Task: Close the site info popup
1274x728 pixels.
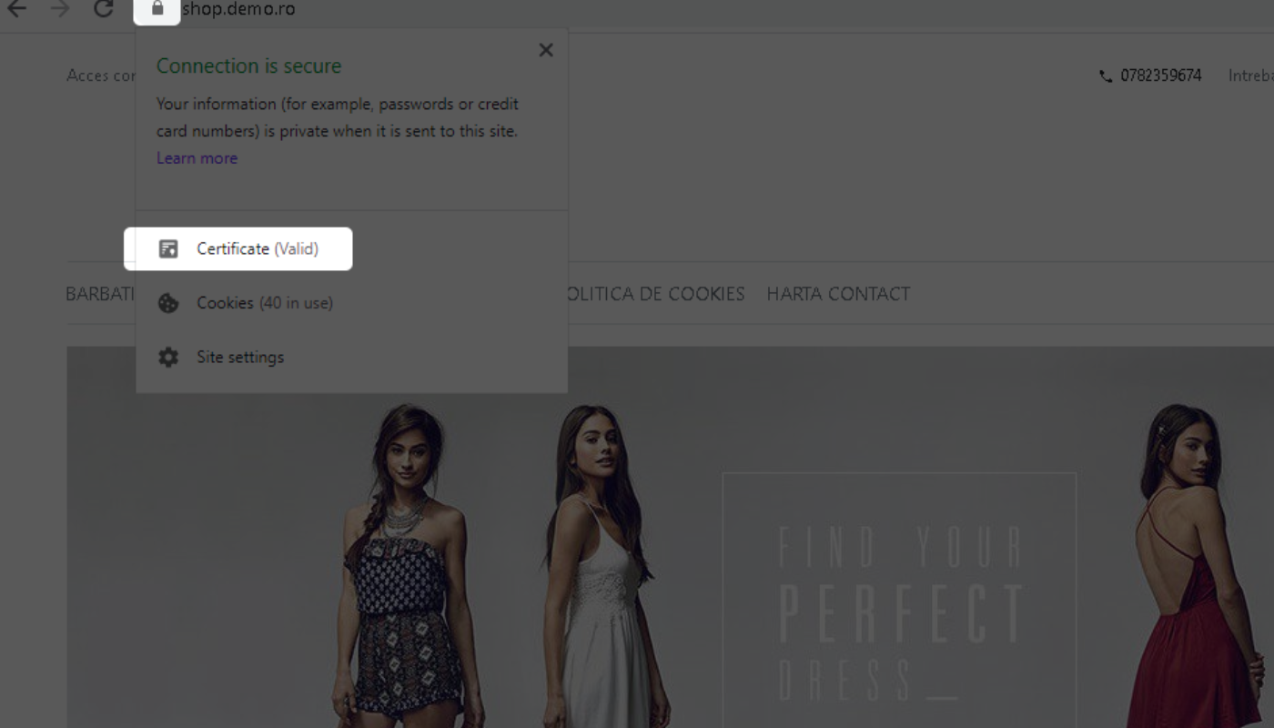Action: (546, 50)
